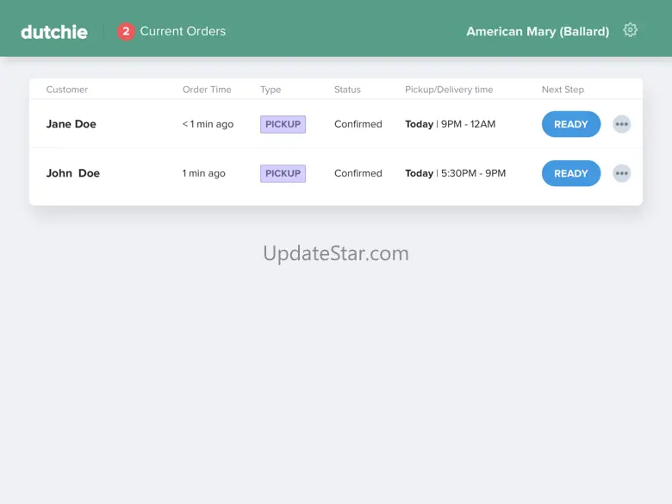
Task: Mark John Doe's order as READY
Action: coord(571,173)
